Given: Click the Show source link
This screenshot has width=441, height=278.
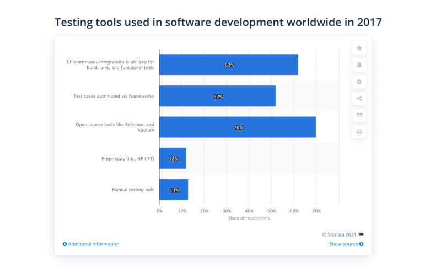Looking at the screenshot, I should click(343, 244).
